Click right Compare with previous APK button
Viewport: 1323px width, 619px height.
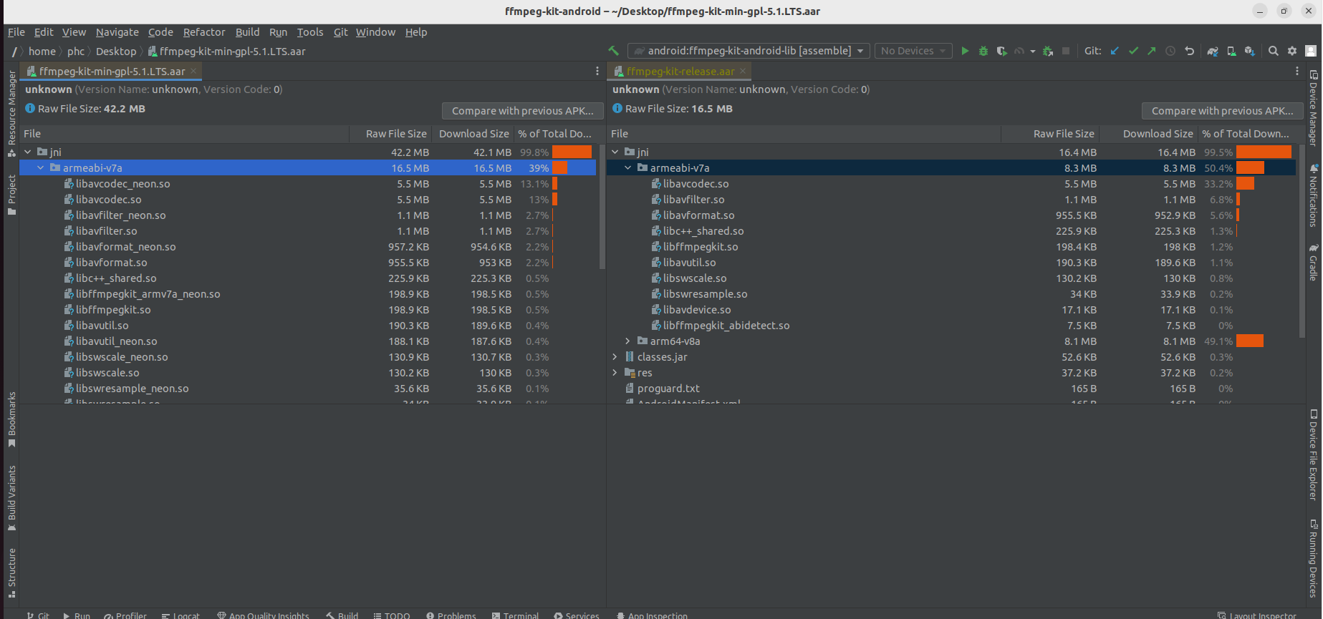pos(1222,111)
